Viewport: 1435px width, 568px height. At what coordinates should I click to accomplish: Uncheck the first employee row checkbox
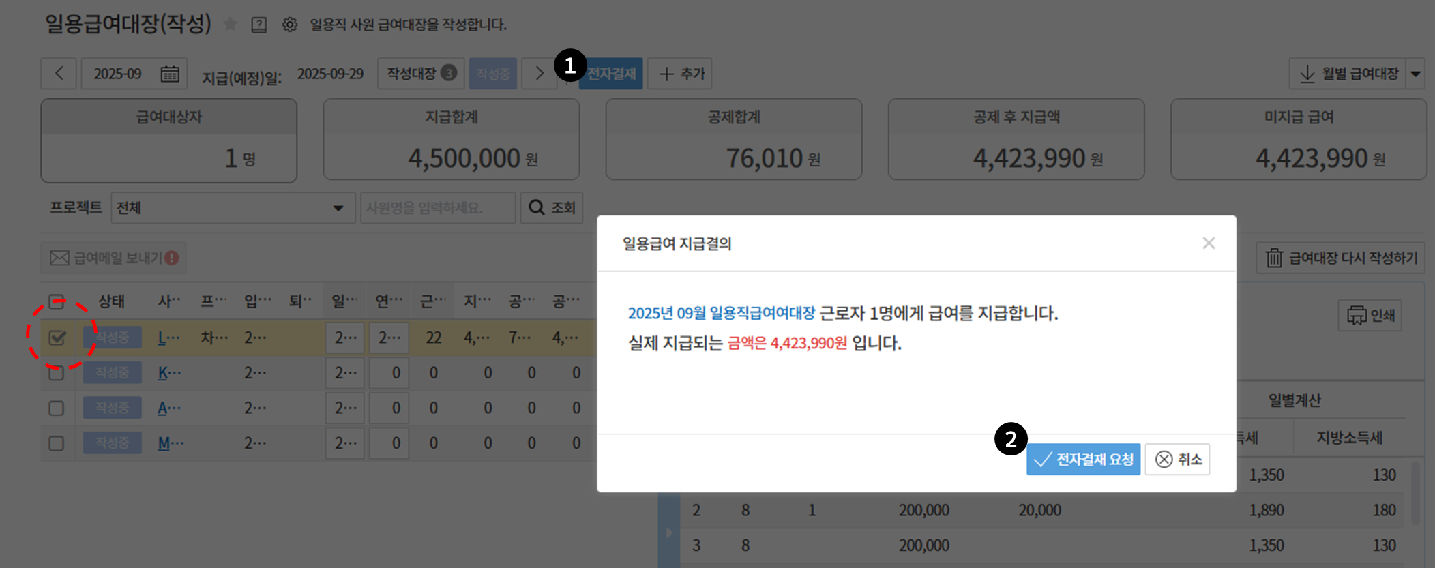[57, 338]
